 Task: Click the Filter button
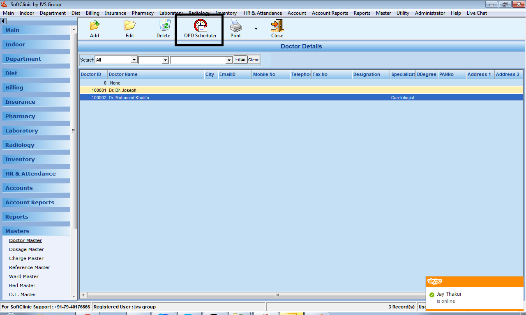[x=240, y=59]
